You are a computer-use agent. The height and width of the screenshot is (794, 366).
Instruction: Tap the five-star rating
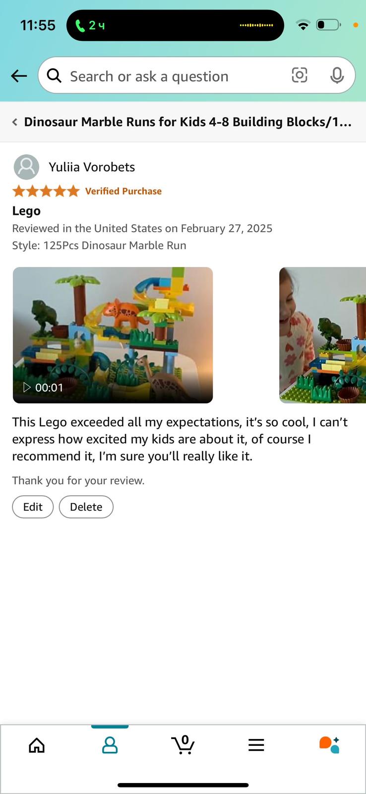[46, 191]
